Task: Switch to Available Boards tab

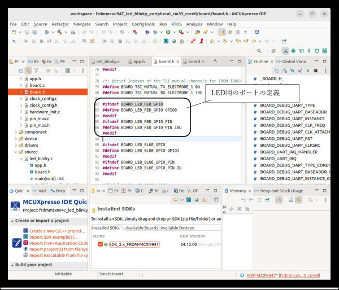Action: [141, 228]
